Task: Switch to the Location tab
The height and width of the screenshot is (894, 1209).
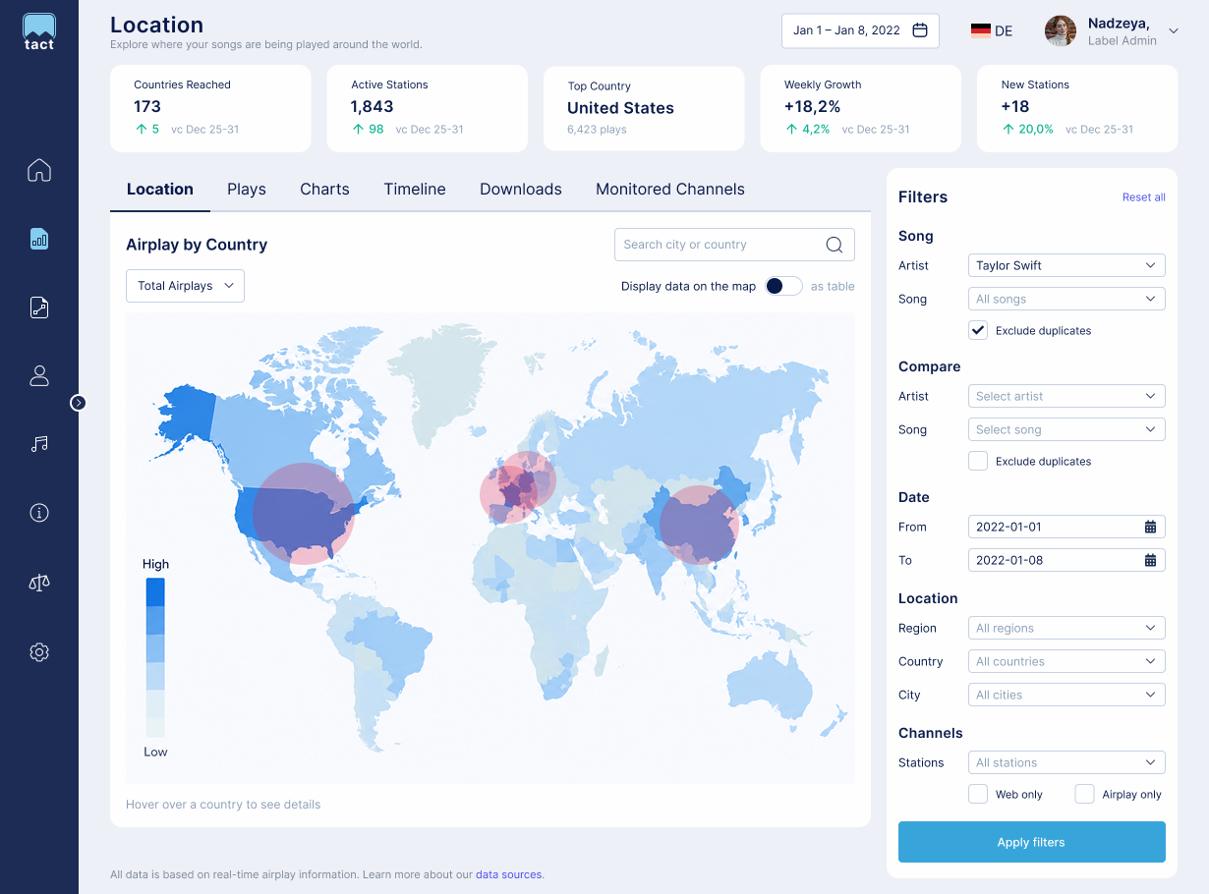Action: [x=160, y=189]
